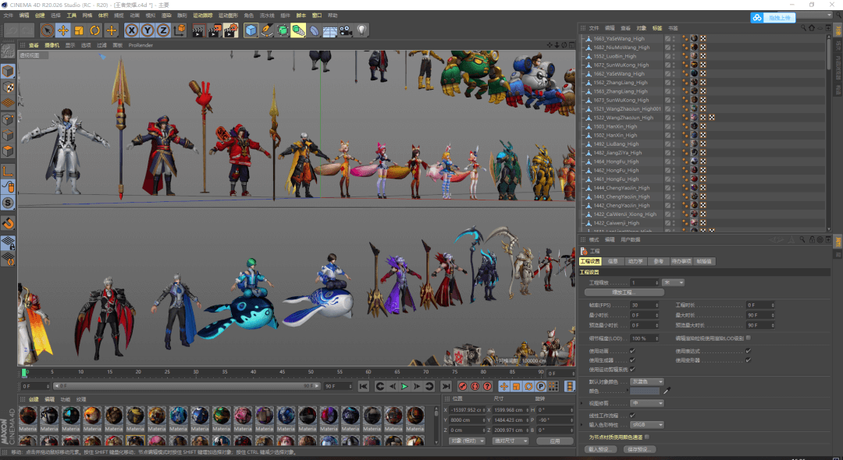The width and height of the screenshot is (843, 460).
Task: Toggle the 使用动画 checkbox
Action: [x=632, y=352]
